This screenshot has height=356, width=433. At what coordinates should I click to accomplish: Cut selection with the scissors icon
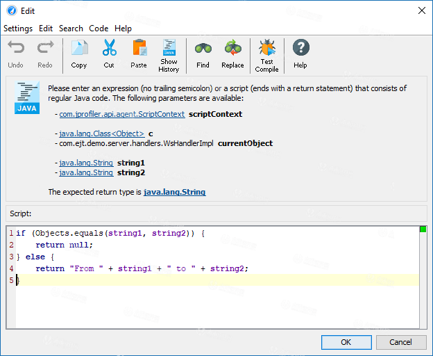[x=109, y=49]
